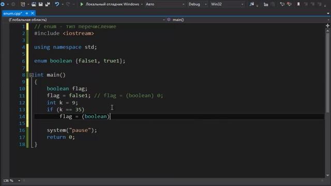Click the Open File toolbar icon
Viewport: 331px width, 186px height.
(34, 4)
